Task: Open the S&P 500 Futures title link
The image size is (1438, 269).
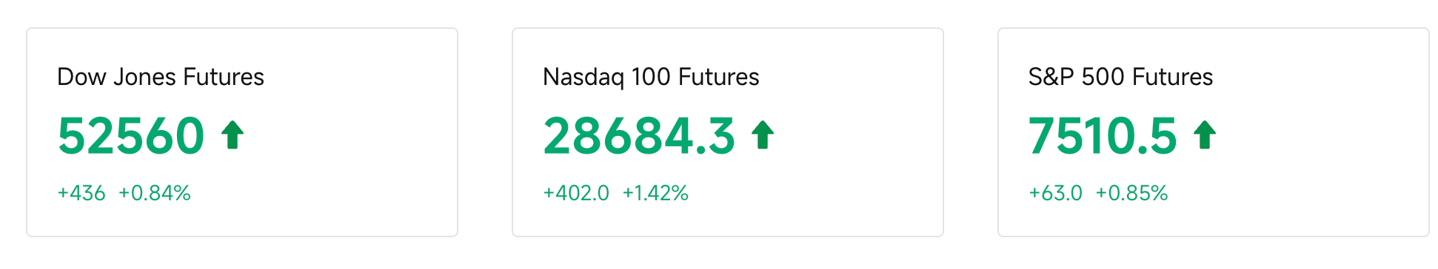Action: point(1120,77)
